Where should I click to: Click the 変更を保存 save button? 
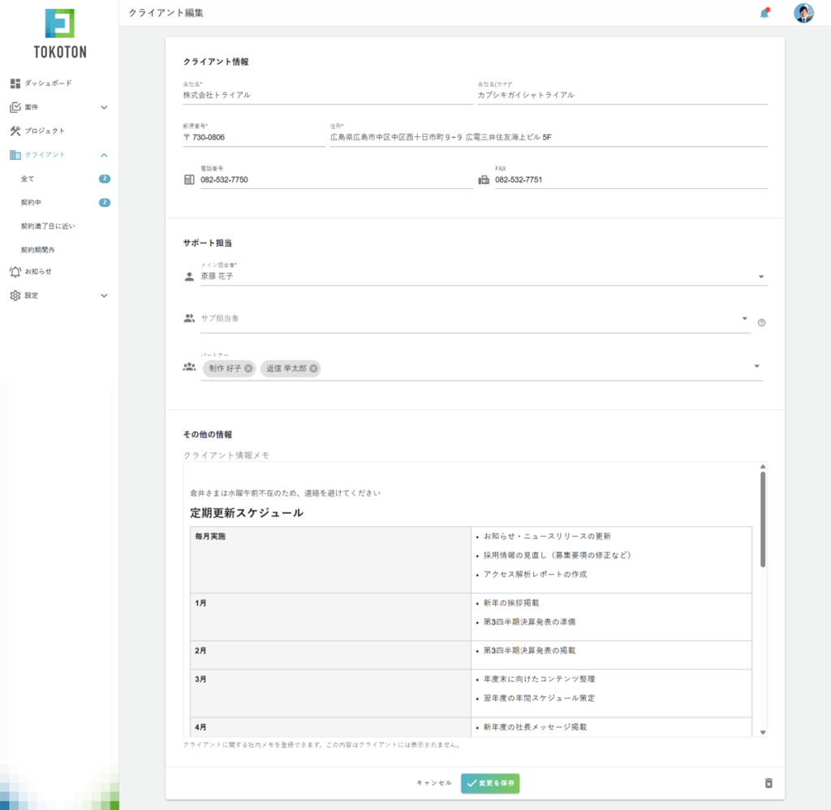point(489,782)
